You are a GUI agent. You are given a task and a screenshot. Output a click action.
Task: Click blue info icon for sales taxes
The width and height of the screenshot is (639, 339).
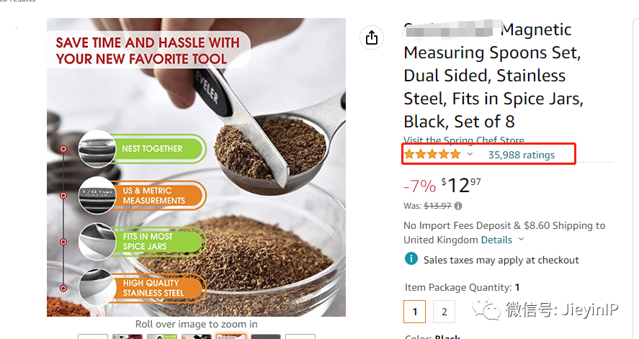[x=411, y=258]
